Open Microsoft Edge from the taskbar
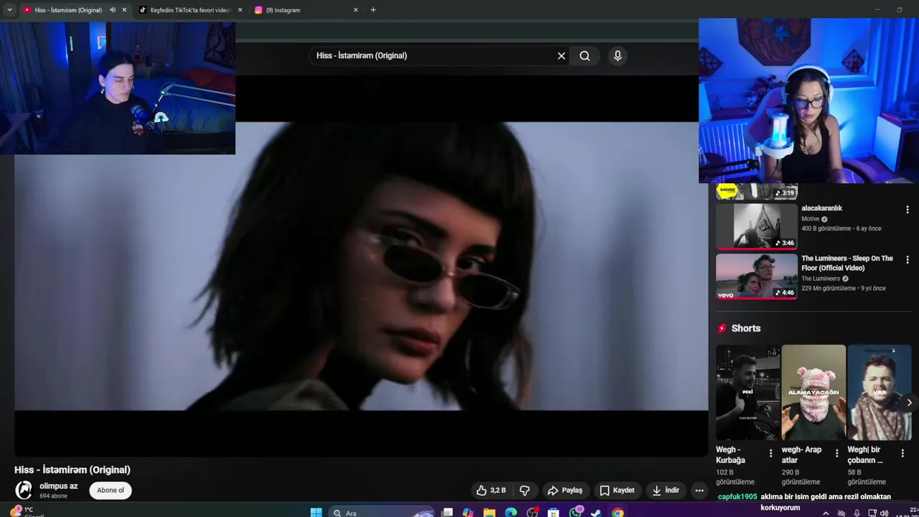The width and height of the screenshot is (919, 517). point(510,513)
